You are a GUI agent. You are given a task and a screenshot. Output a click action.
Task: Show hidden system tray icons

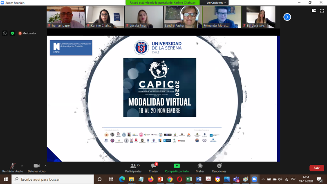click(263, 179)
